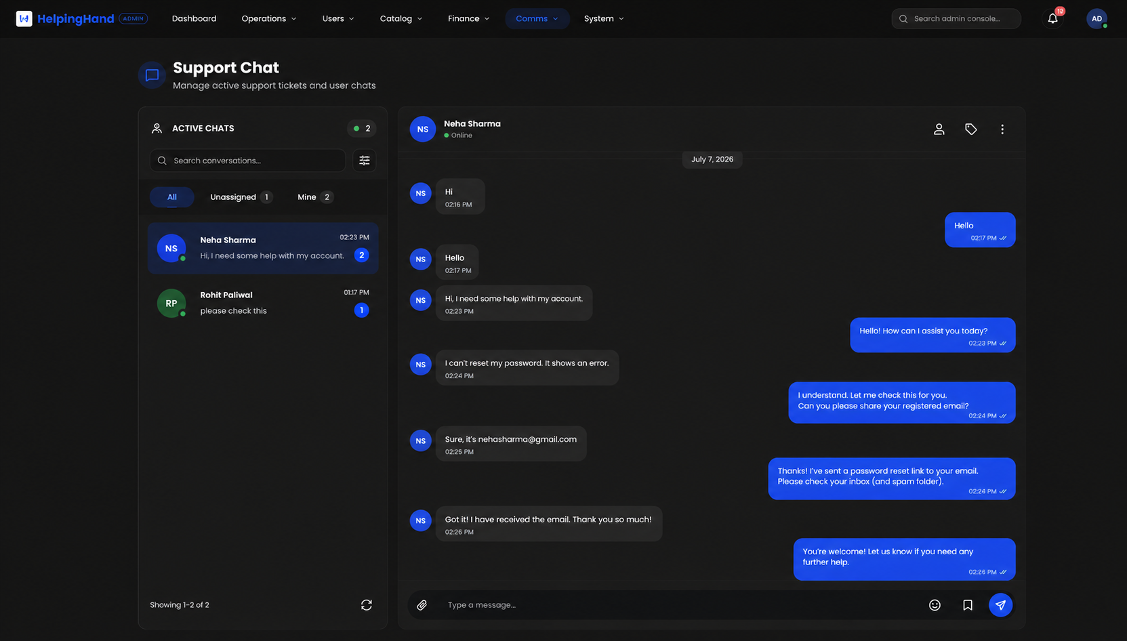The height and width of the screenshot is (641, 1127).
Task: Click the 'Showing 1-2 of 2' text
Action: pyautogui.click(x=180, y=605)
